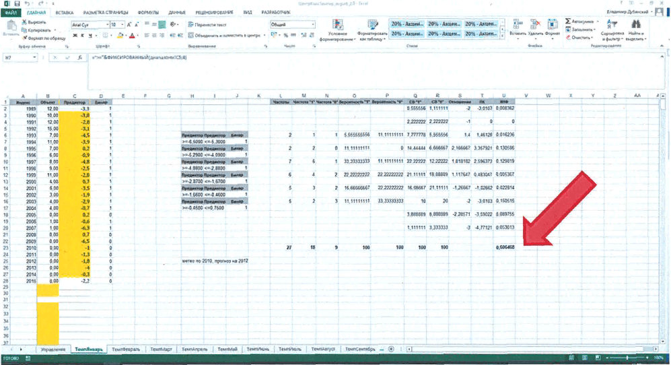Toggle bold (Ж) formatting

point(75,36)
